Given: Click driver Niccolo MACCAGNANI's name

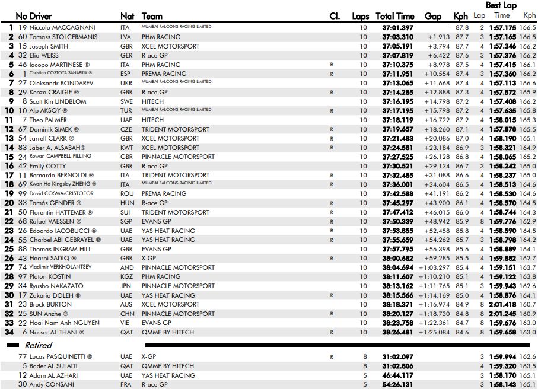Looking at the screenshot, I should [x=62, y=27].
